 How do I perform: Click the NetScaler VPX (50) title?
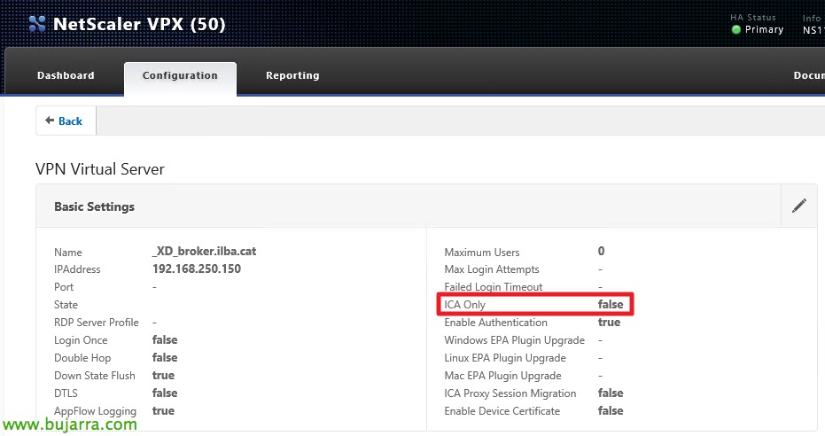[139, 24]
